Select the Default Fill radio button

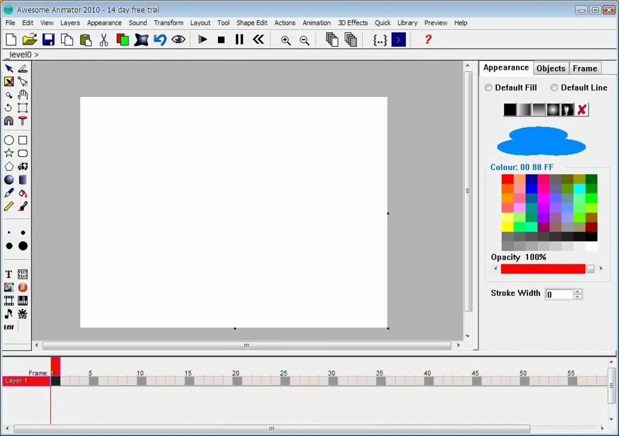(489, 88)
